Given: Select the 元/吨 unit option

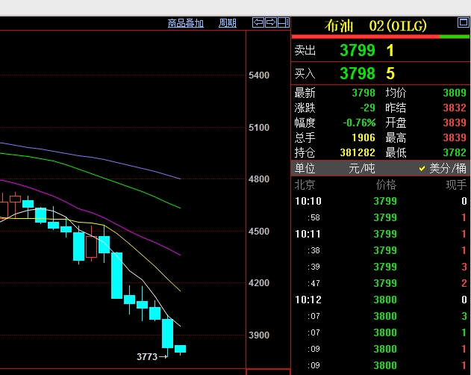Looking at the screenshot, I should pyautogui.click(x=360, y=169).
